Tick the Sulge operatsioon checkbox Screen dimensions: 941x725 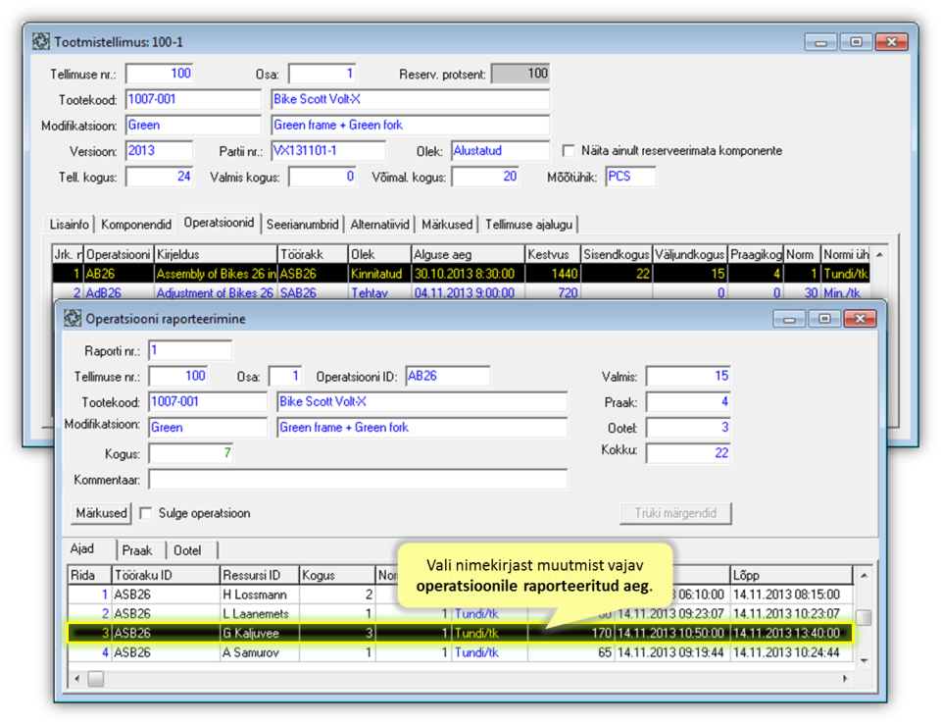145,513
